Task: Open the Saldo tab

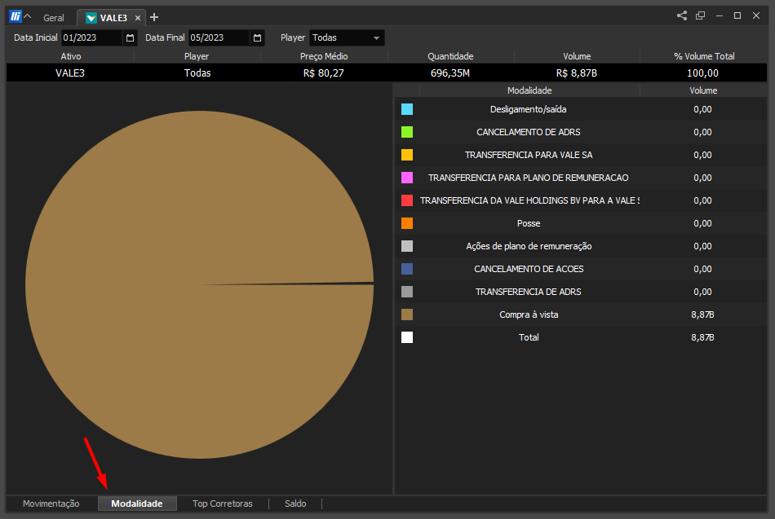Action: 295,504
